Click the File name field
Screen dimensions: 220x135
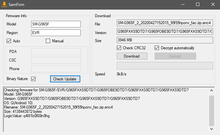[x=165, y=23]
